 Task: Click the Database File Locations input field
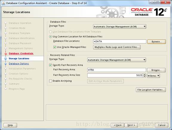119,42
